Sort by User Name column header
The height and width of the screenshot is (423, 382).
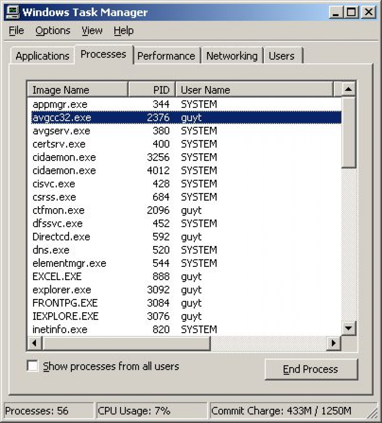[254, 89]
